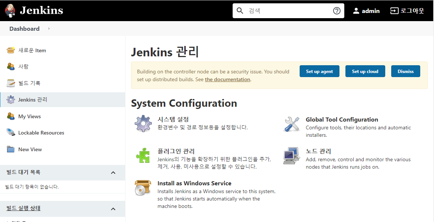434x222 pixels.
Task: Click the New View folder icon
Action: (x=10, y=149)
